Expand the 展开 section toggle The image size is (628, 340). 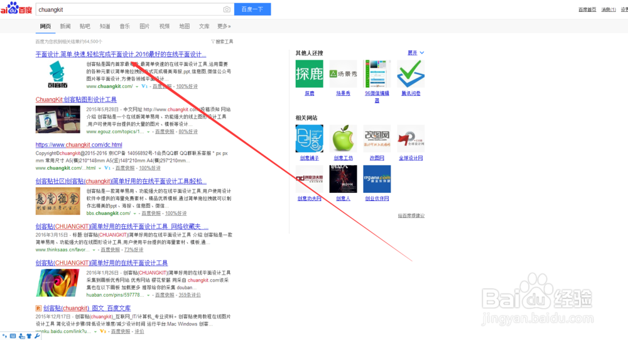pos(416,53)
